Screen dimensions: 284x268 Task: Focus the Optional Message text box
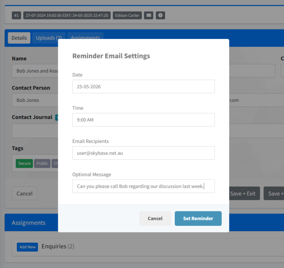(x=143, y=186)
